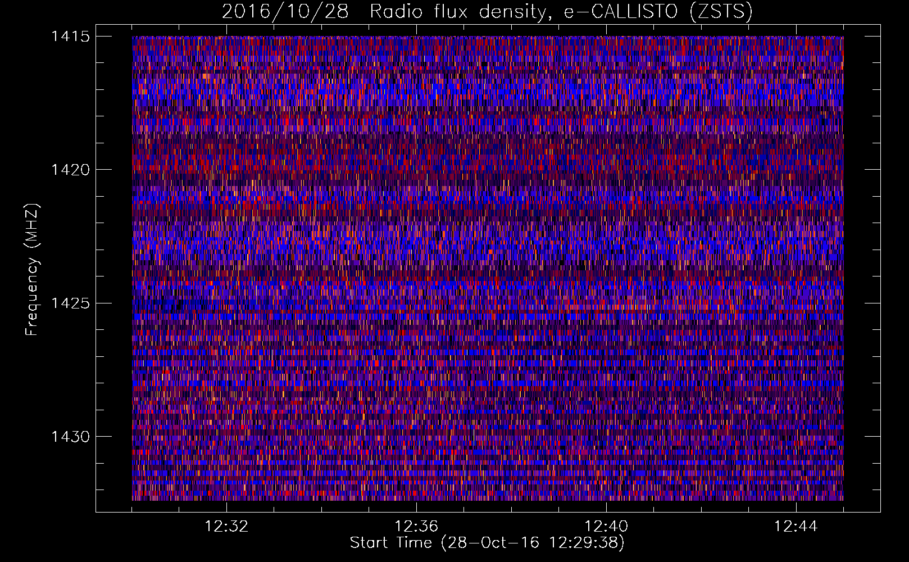The width and height of the screenshot is (909, 562).
Task: Click the 12:44 time tick label
Action: click(796, 527)
